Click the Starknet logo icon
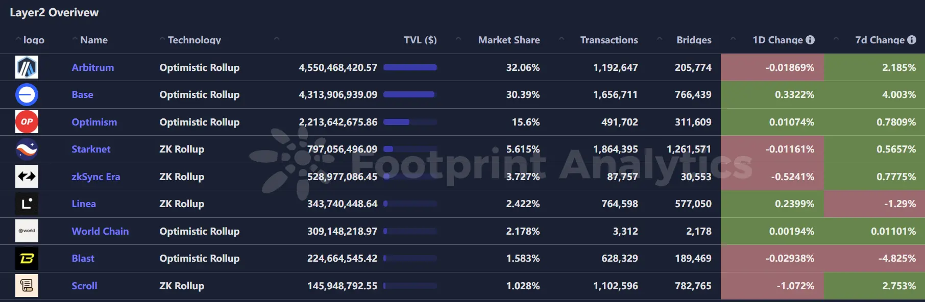This screenshot has width=925, height=302. coord(27,149)
